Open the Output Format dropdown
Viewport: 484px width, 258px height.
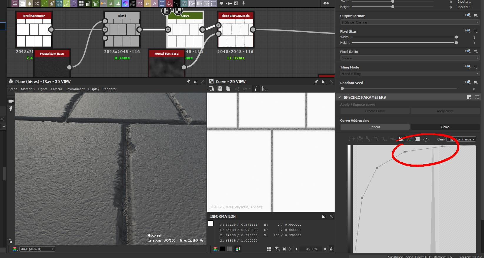(410, 22)
